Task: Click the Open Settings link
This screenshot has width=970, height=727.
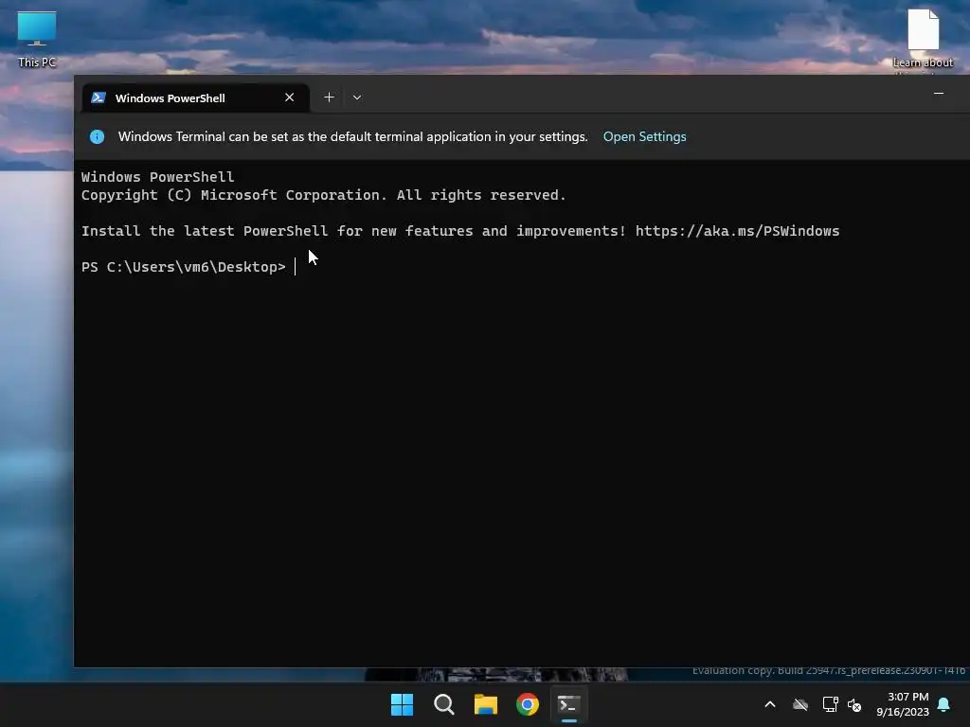Action: [644, 136]
